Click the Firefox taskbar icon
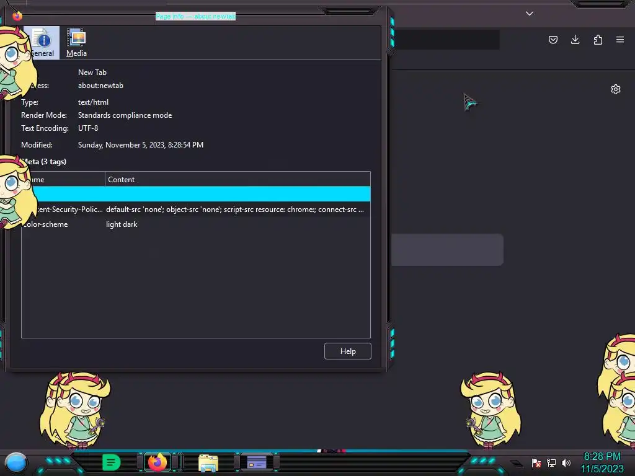 click(158, 462)
